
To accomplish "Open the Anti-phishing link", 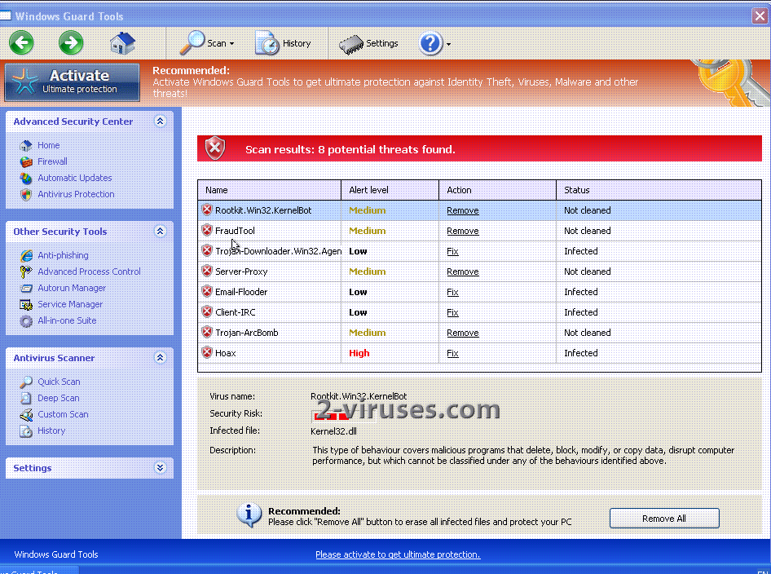I will (63, 254).
